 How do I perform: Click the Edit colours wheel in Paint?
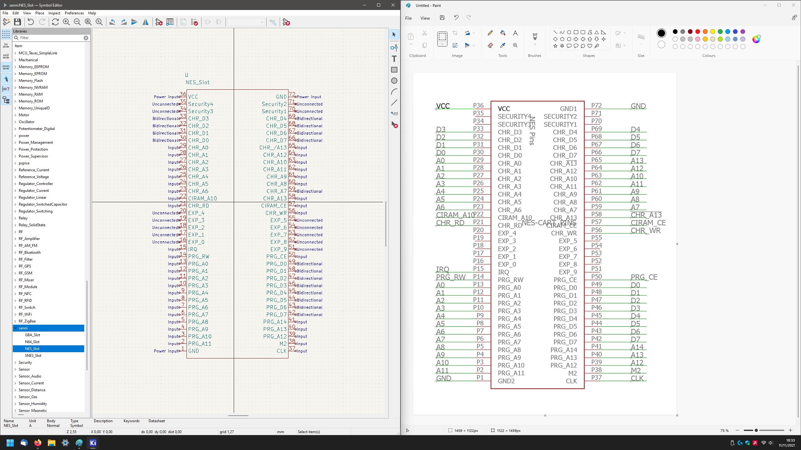click(x=756, y=39)
